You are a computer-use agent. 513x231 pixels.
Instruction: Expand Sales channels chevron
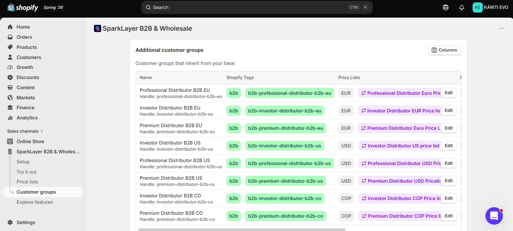tap(42, 131)
